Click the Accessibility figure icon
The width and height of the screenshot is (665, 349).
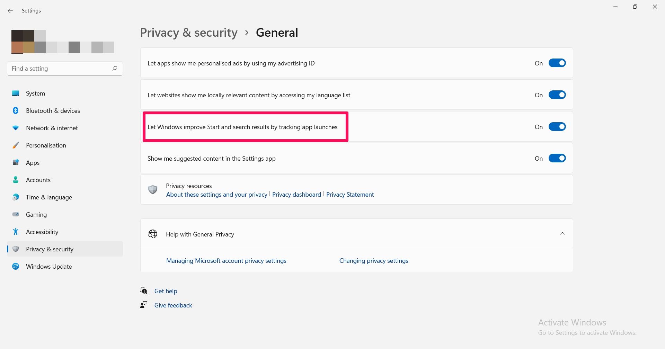(16, 232)
